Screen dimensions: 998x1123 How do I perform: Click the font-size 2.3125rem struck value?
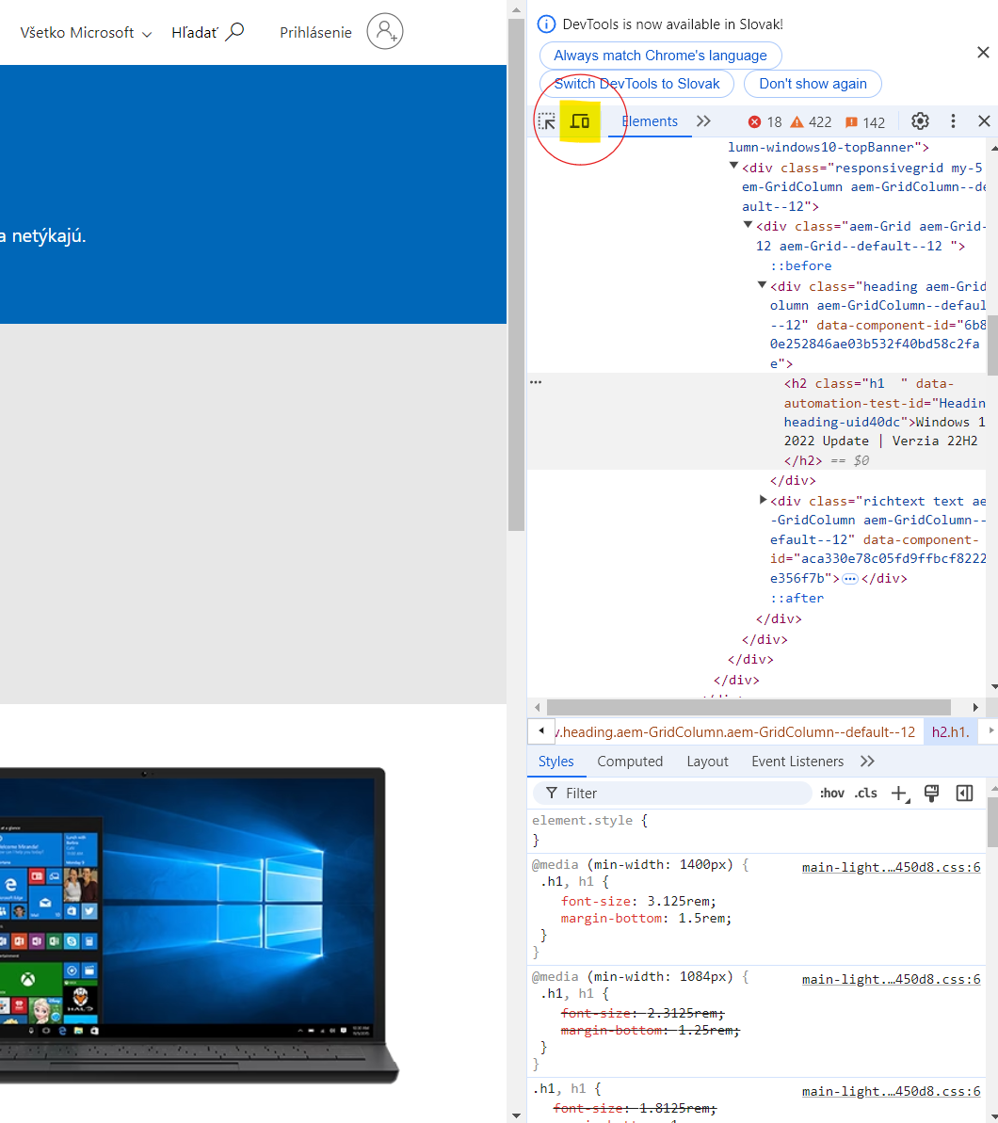tap(682, 1013)
